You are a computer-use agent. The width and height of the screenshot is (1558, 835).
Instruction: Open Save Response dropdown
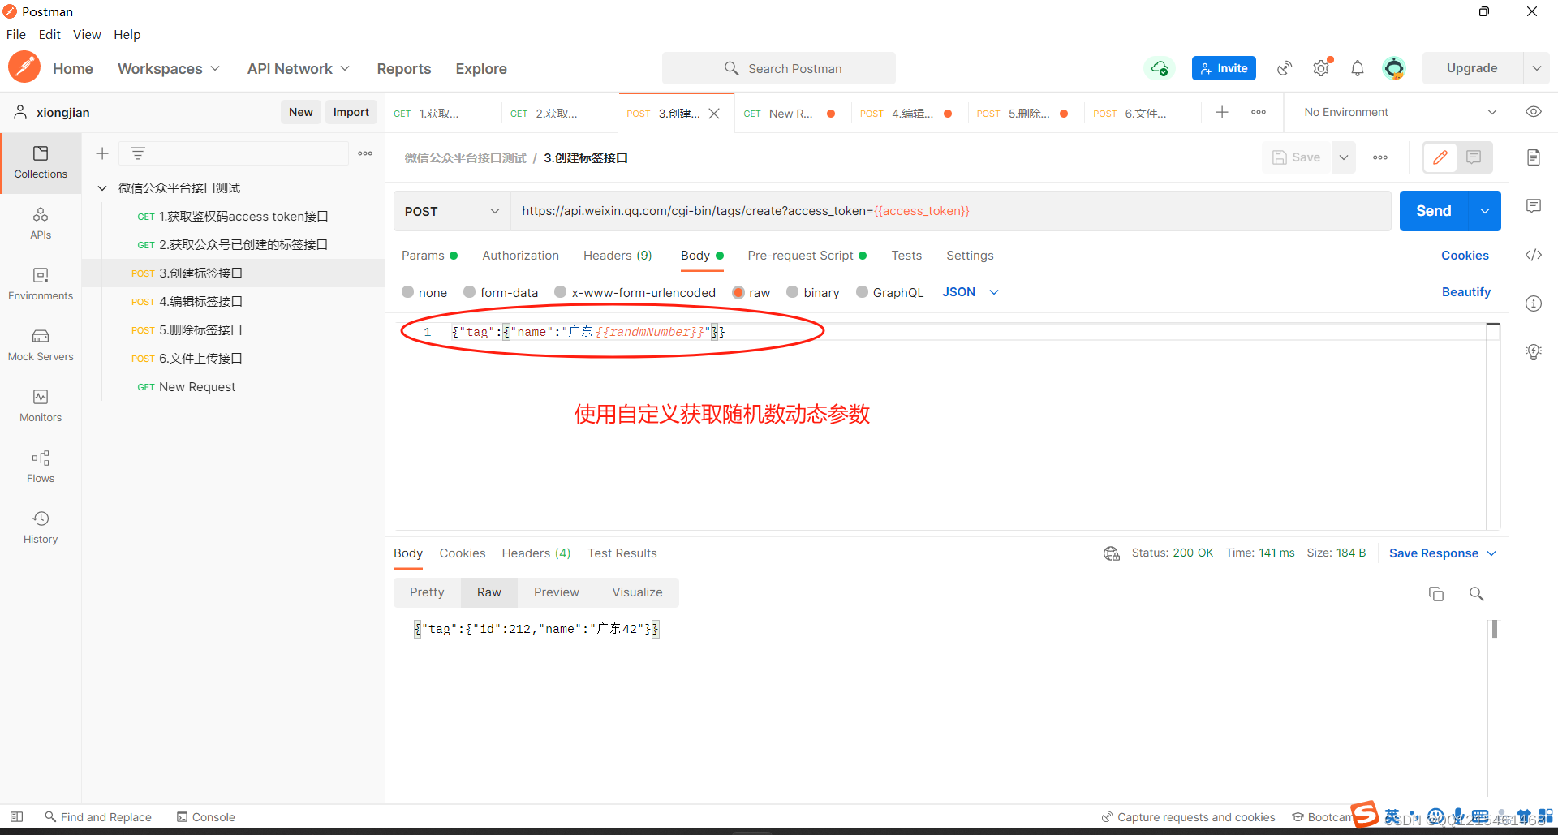point(1443,553)
